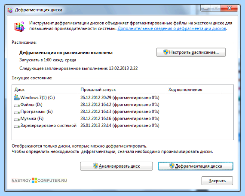Click the Disk Defragmenter title bar icon
Screen dimensions: 245x196
pos(10,10)
